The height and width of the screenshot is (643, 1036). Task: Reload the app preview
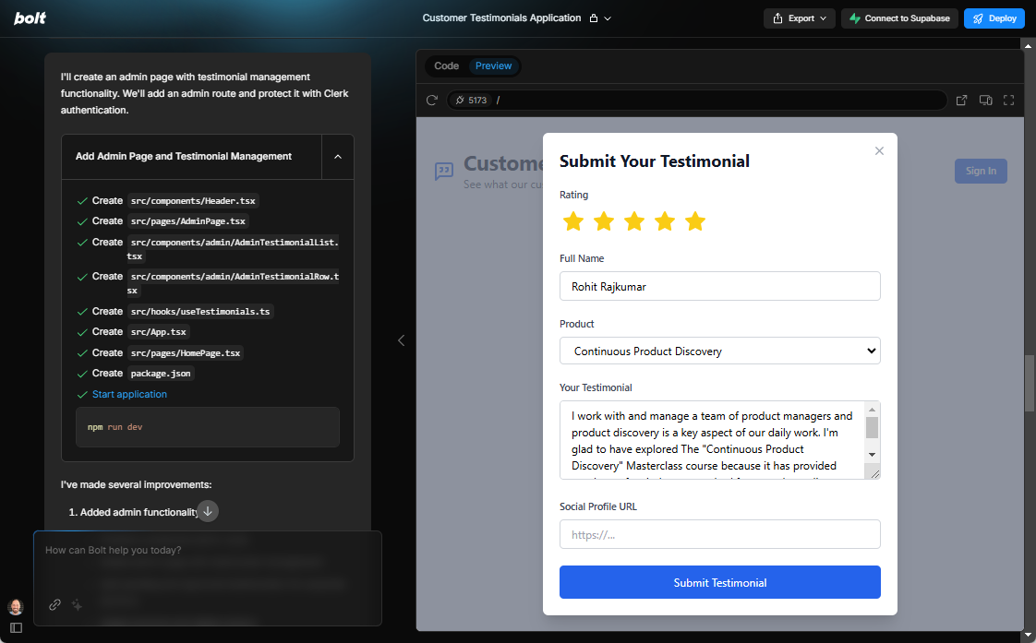431,100
